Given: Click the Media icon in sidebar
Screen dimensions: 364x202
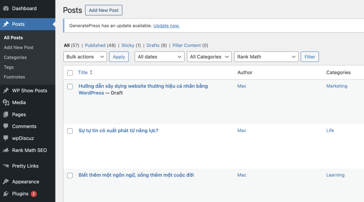Looking at the screenshot, I should tap(6, 103).
